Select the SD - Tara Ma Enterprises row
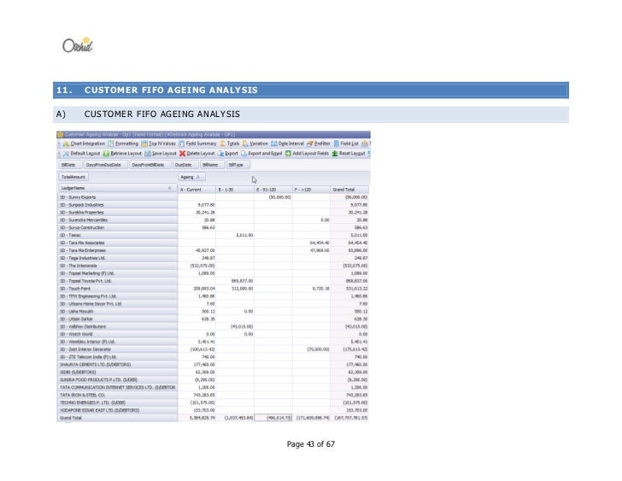The image size is (622, 481). pos(117,250)
